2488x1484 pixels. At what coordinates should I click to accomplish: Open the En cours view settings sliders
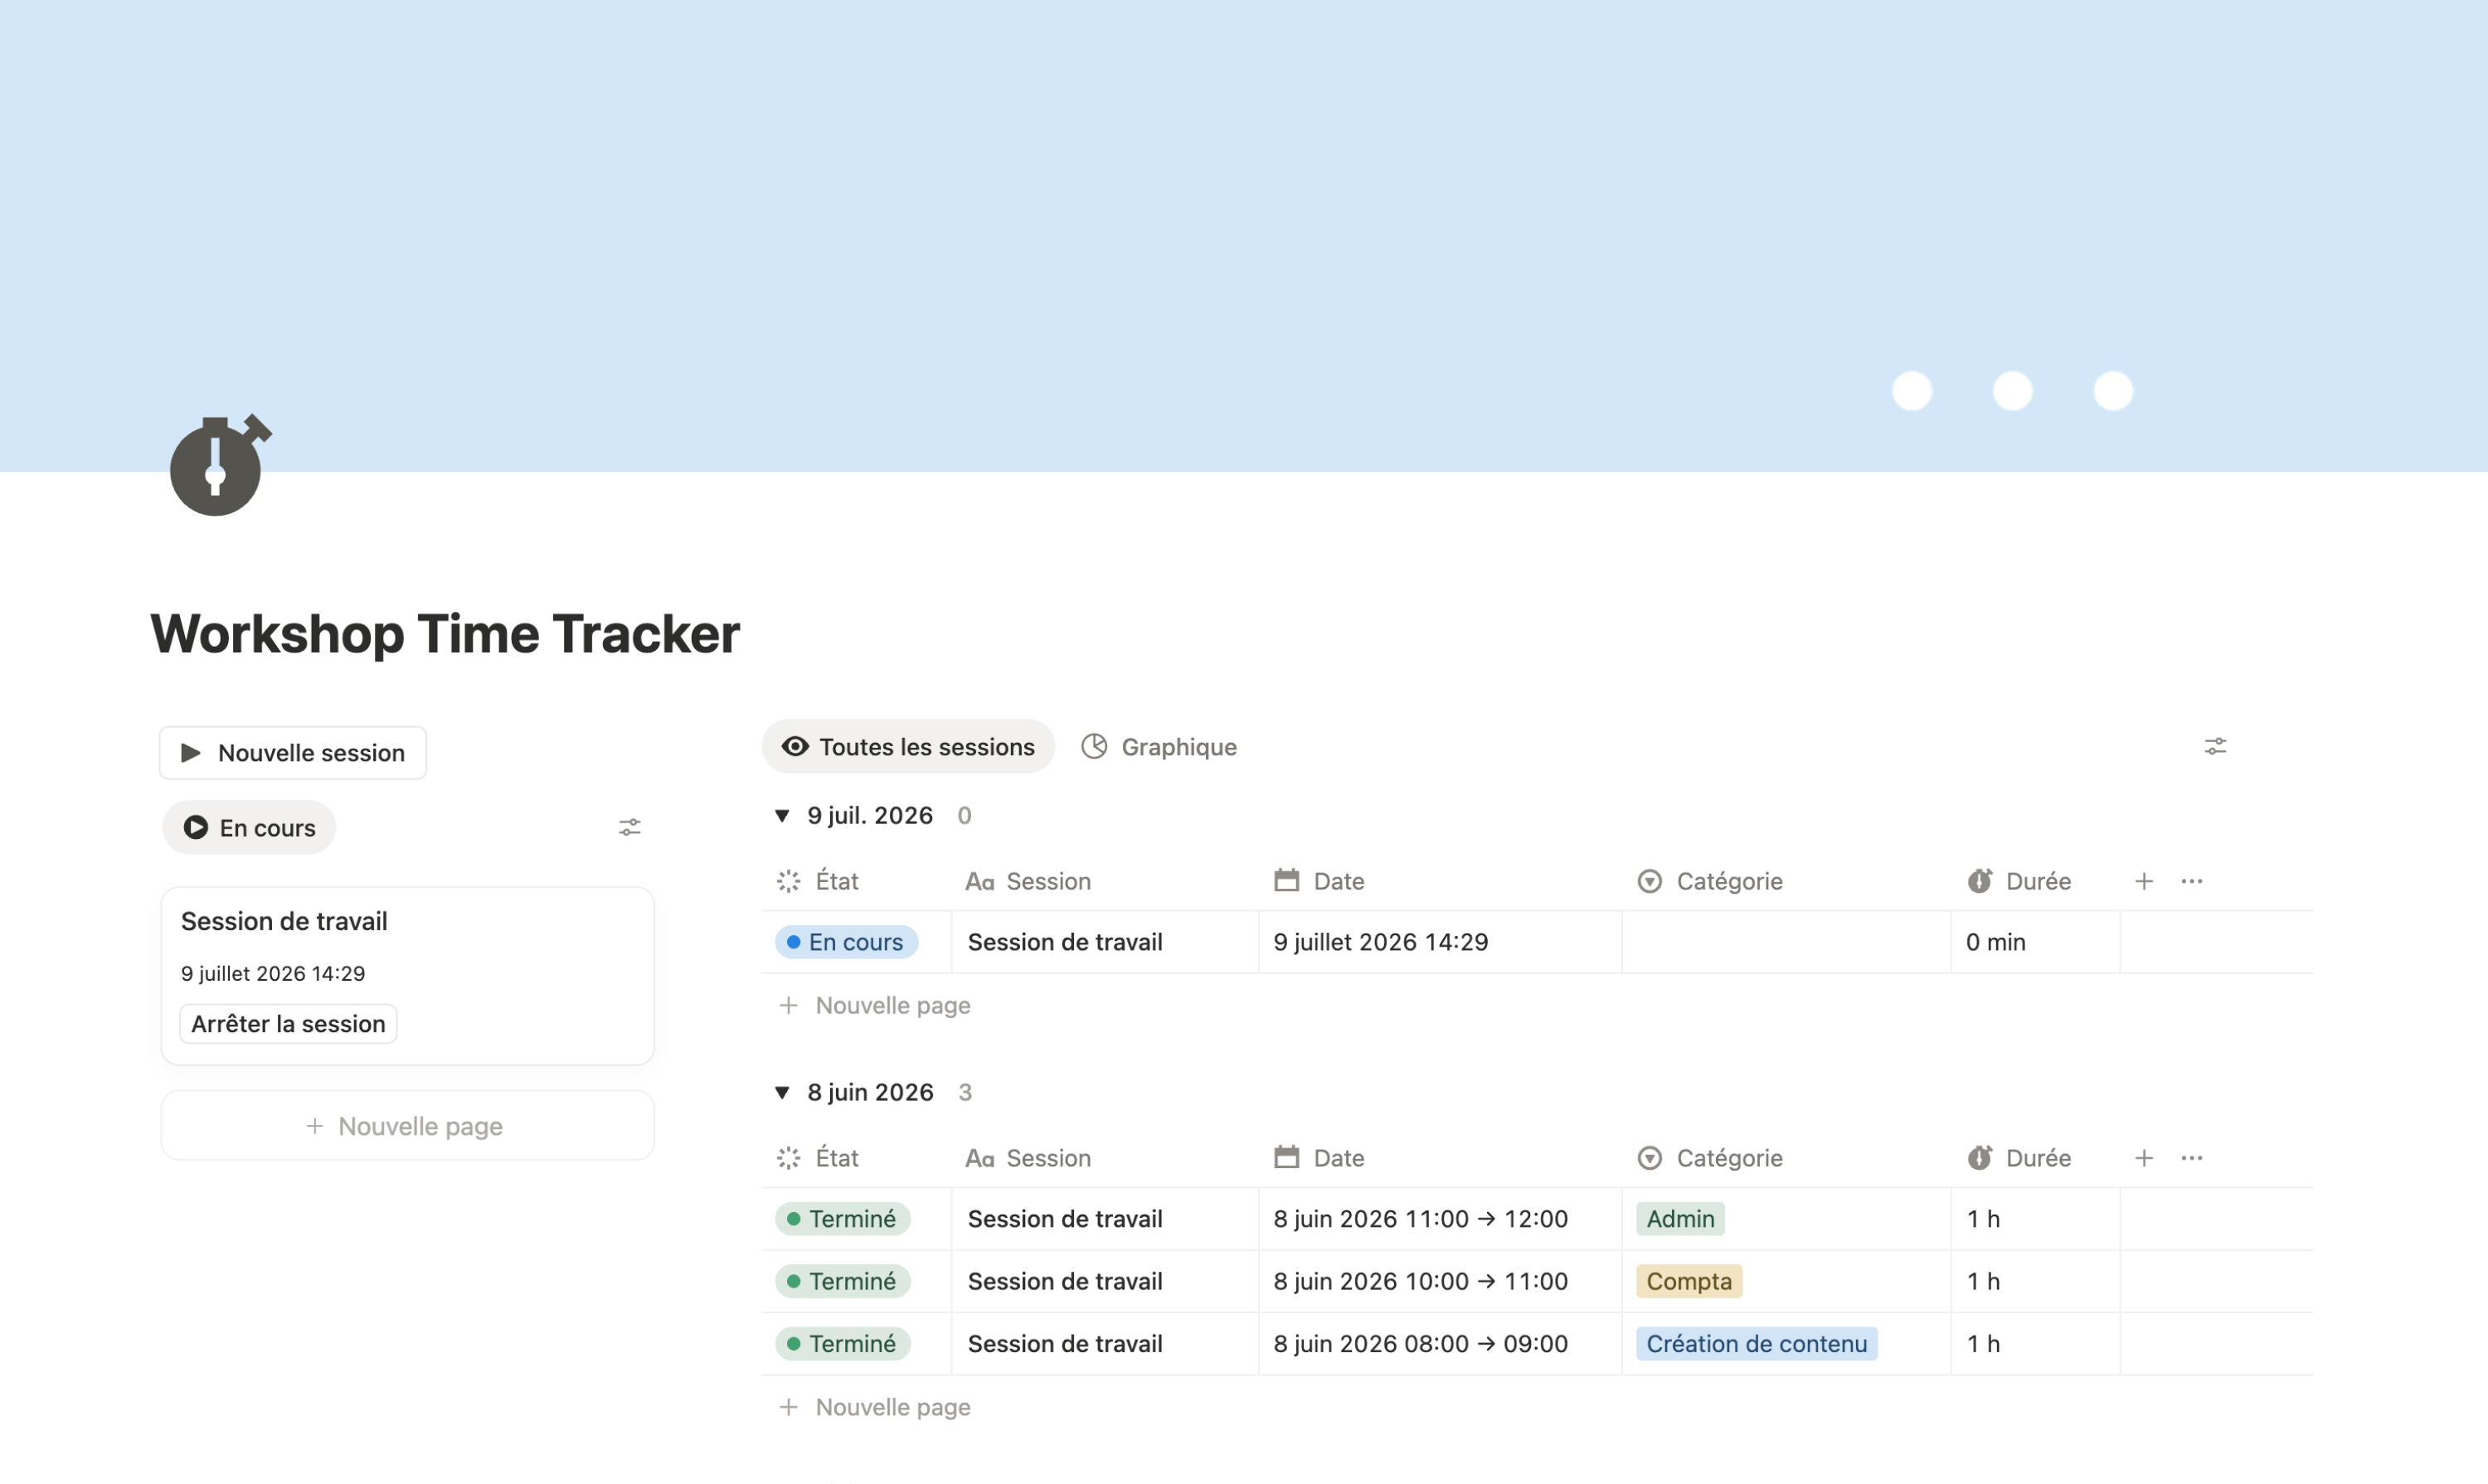point(629,828)
